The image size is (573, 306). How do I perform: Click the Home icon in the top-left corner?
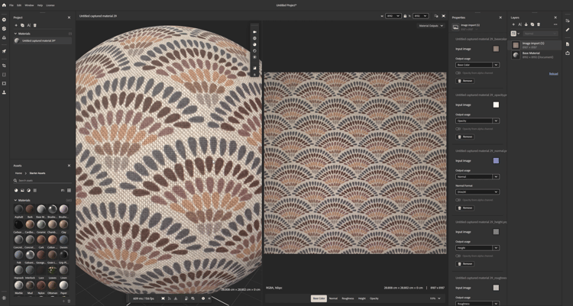pyautogui.click(x=4, y=5)
